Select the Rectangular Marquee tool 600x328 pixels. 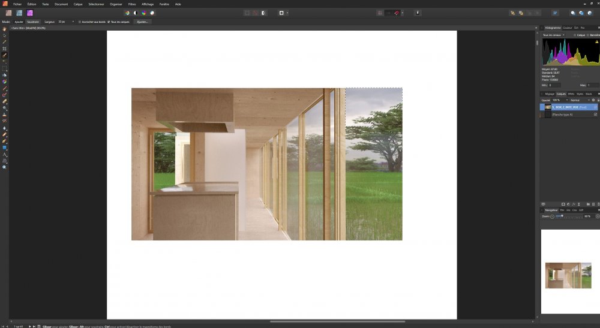(x=5, y=69)
